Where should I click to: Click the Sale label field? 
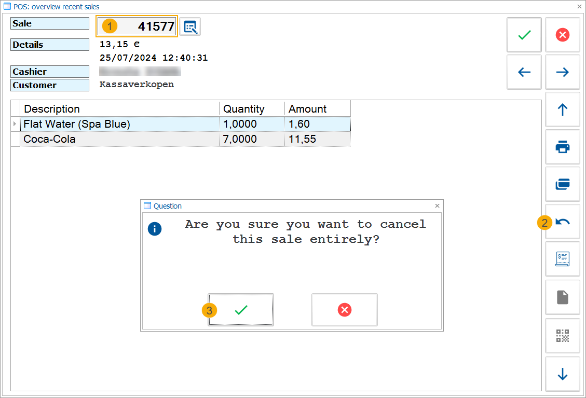(49, 23)
